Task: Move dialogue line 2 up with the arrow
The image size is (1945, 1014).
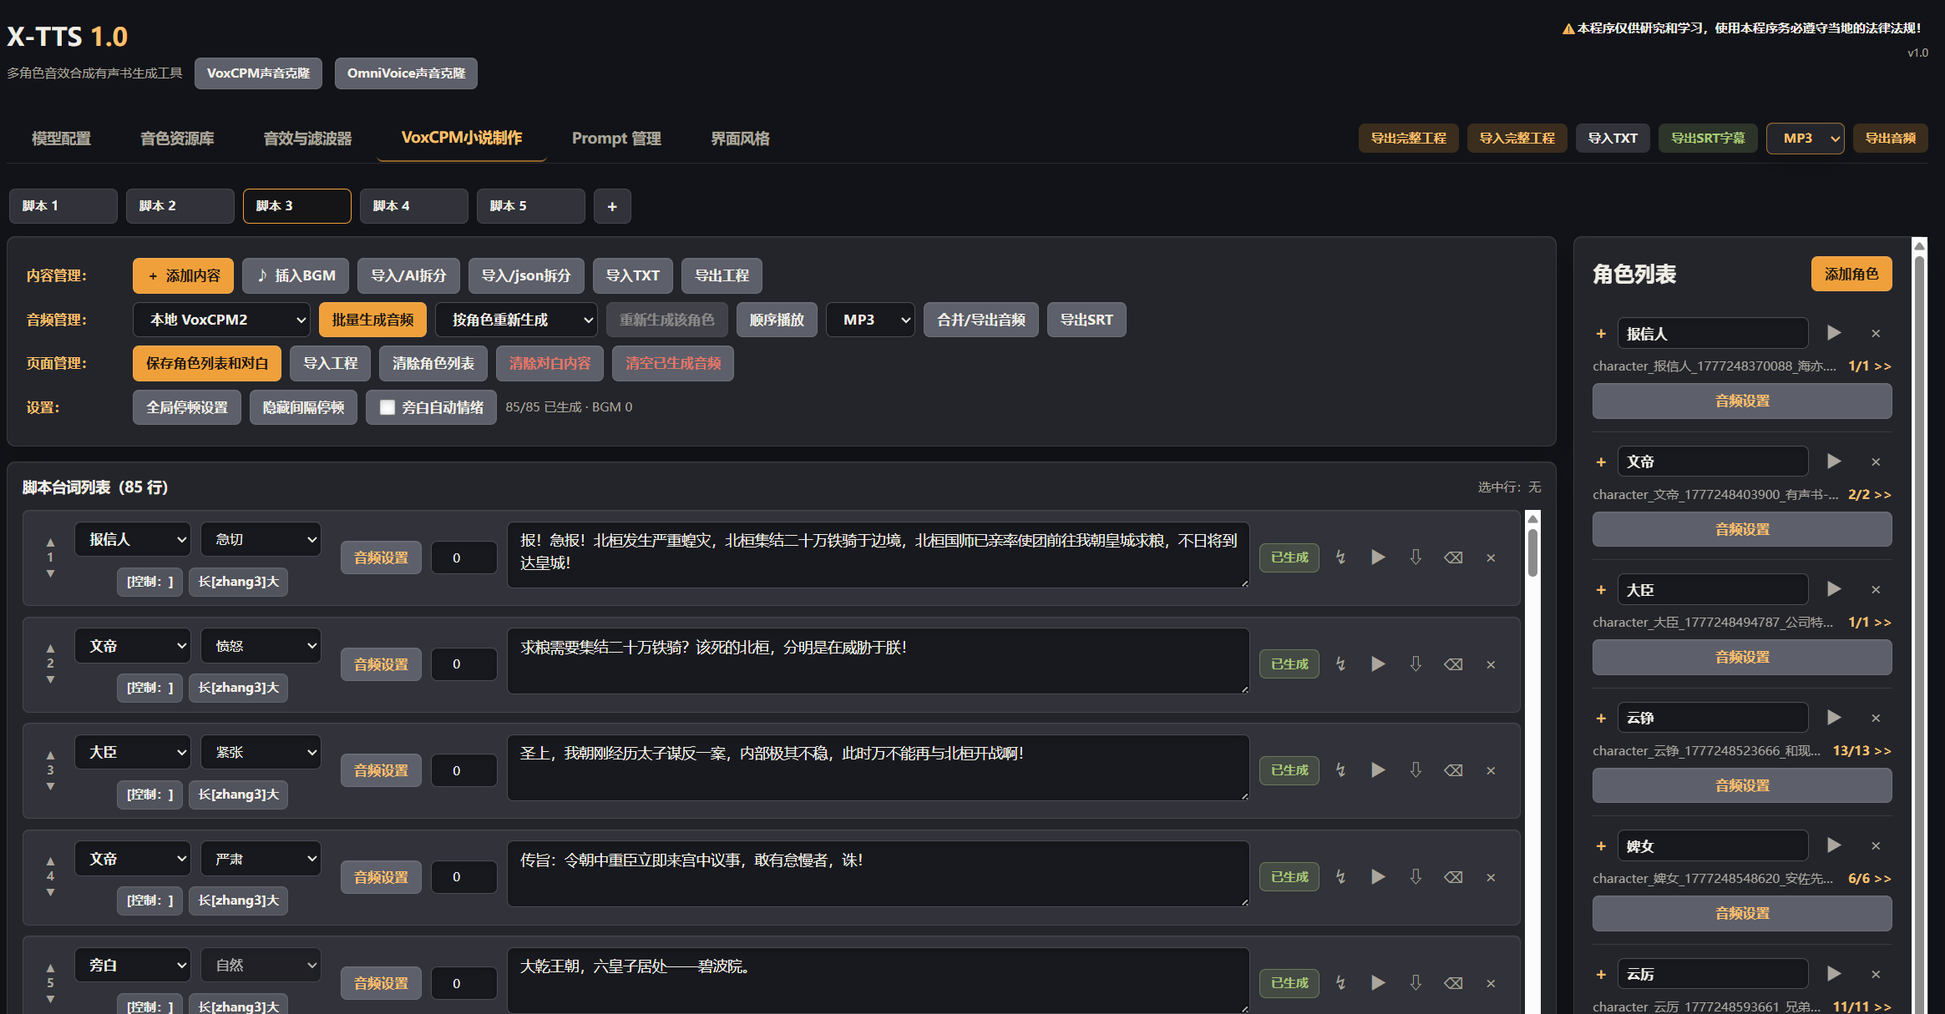Action: point(50,647)
